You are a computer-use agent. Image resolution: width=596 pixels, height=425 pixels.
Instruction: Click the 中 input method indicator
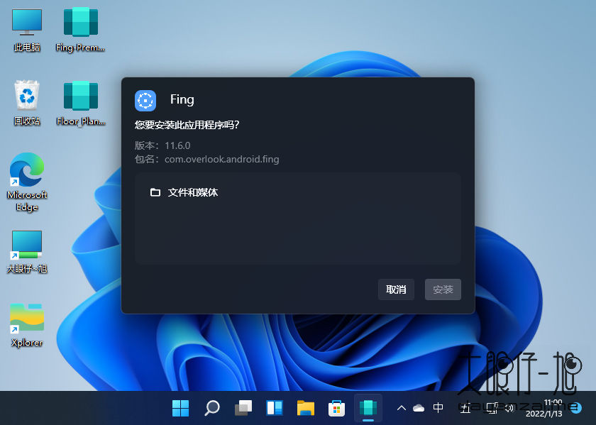[438, 408]
